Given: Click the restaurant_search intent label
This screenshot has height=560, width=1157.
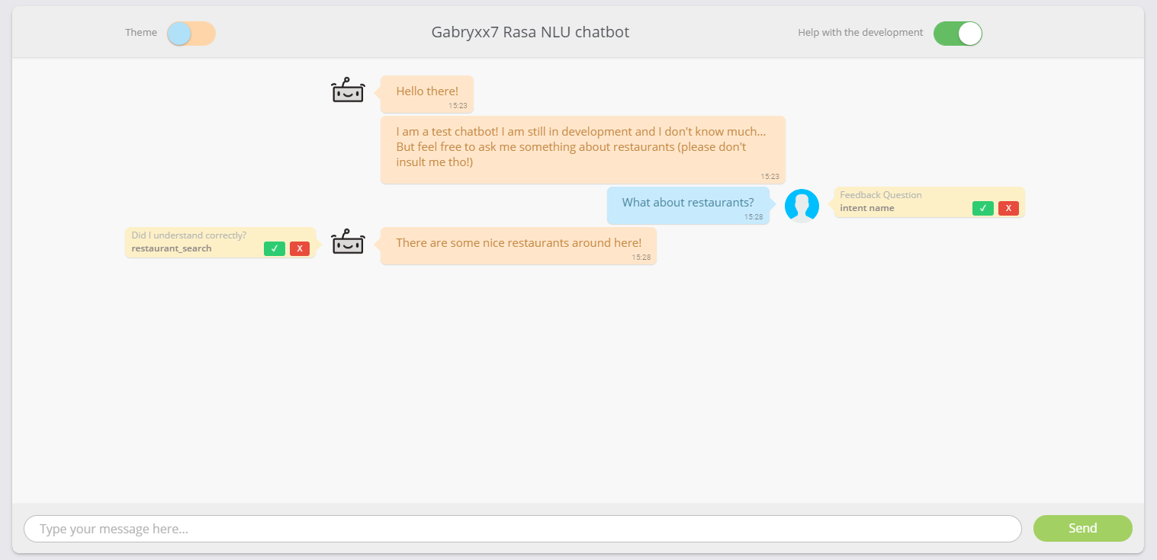Looking at the screenshot, I should 172,248.
